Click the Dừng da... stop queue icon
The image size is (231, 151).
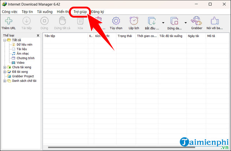pos(174,21)
